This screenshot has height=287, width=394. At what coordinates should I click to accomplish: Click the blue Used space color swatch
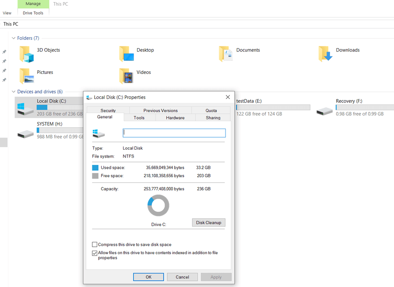(95, 168)
